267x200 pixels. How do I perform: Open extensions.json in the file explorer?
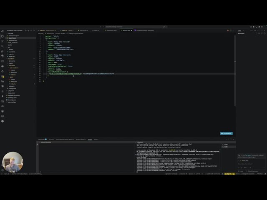point(21,36)
